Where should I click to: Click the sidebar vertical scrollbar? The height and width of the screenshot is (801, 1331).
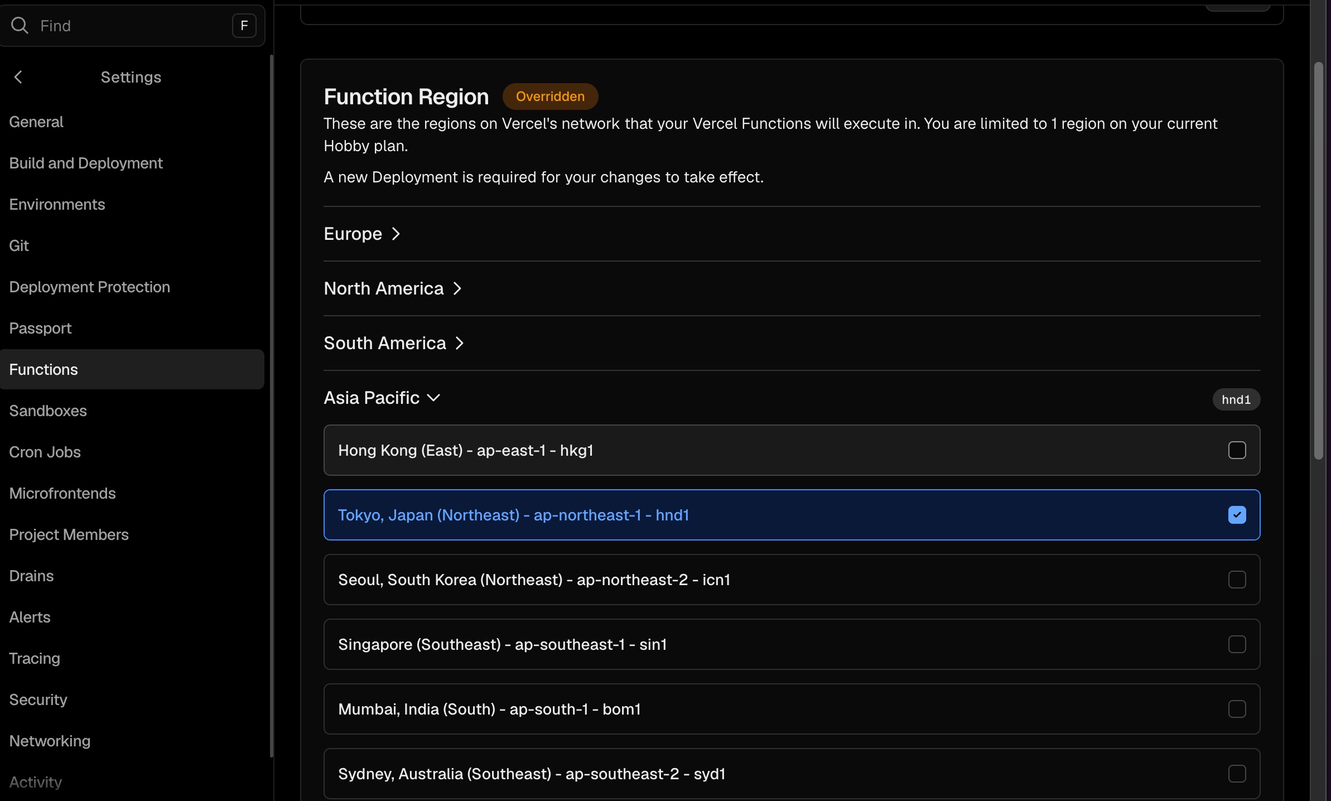point(272,406)
